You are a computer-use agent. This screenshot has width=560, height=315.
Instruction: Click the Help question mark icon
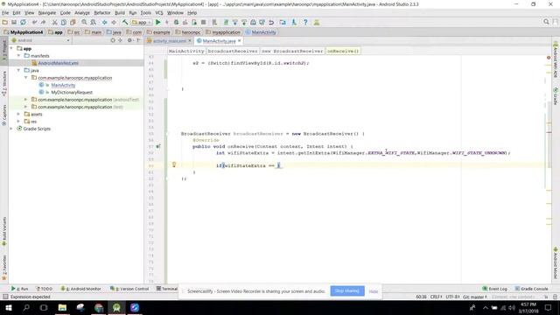(305, 22)
